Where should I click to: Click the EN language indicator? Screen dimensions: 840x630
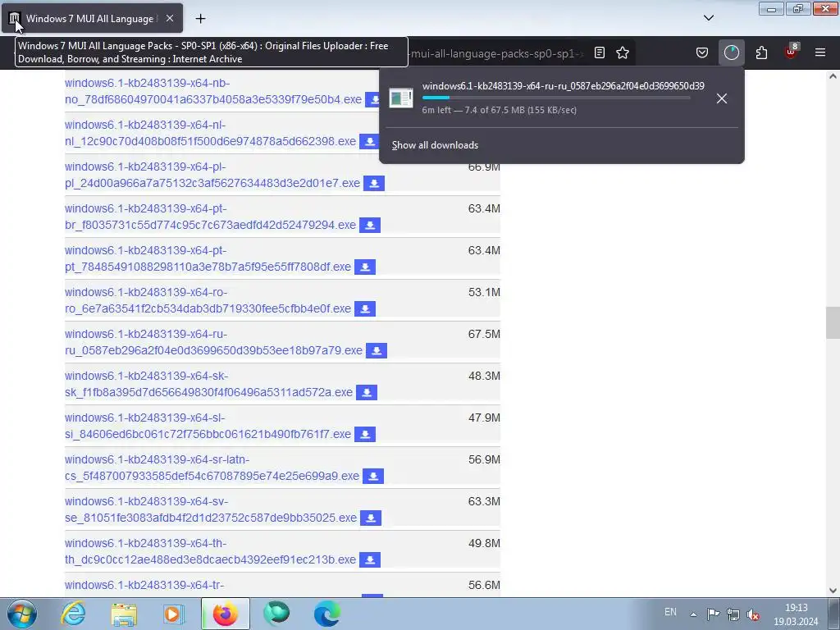click(x=670, y=612)
